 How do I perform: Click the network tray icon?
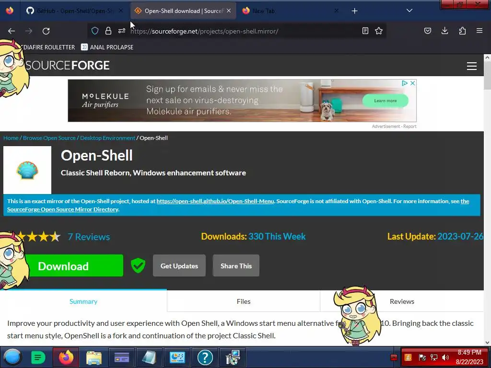tap(434, 357)
